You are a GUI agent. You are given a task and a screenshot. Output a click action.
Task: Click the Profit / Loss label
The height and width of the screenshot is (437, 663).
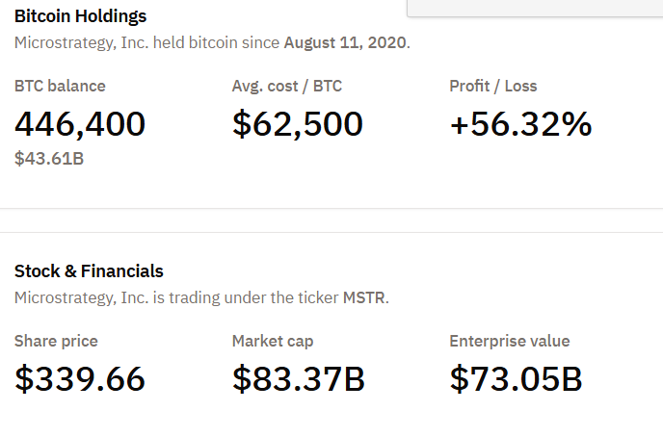pyautogui.click(x=493, y=86)
